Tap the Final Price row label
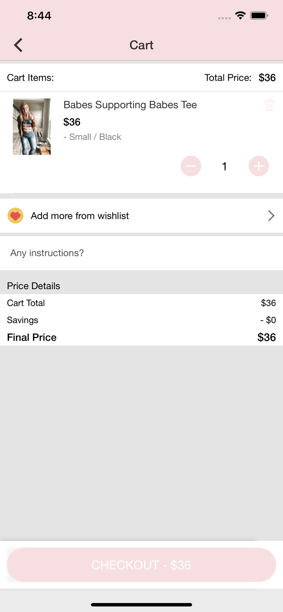The height and width of the screenshot is (612, 283). 32,337
